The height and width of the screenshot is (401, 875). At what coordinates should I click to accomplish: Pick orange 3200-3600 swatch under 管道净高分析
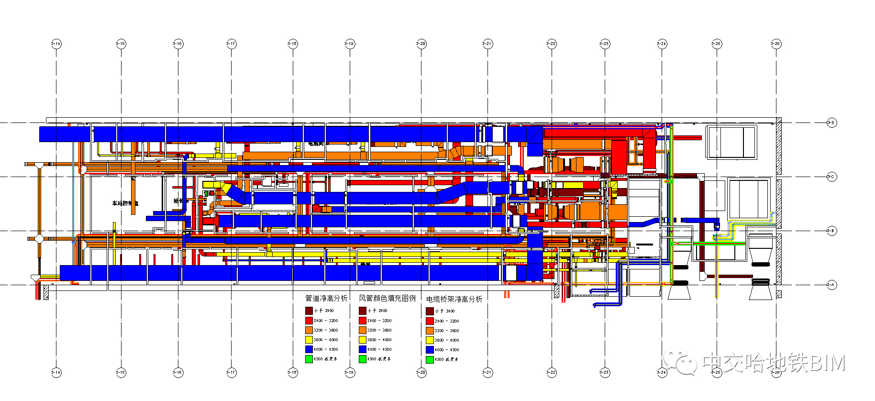[309, 330]
